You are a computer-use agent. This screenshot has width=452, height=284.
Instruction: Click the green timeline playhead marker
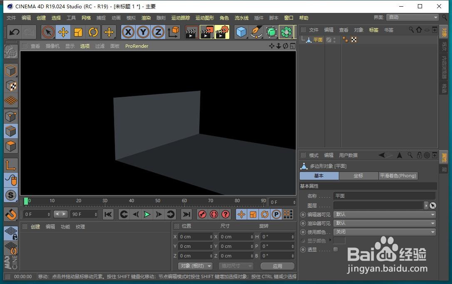(x=26, y=201)
